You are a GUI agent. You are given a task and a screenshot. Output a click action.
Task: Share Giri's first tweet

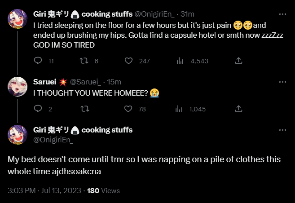tap(239, 61)
